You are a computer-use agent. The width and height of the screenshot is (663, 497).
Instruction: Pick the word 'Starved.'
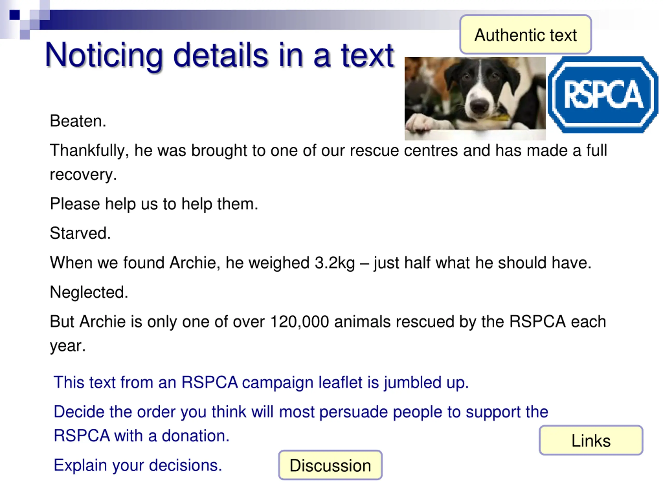click(80, 233)
